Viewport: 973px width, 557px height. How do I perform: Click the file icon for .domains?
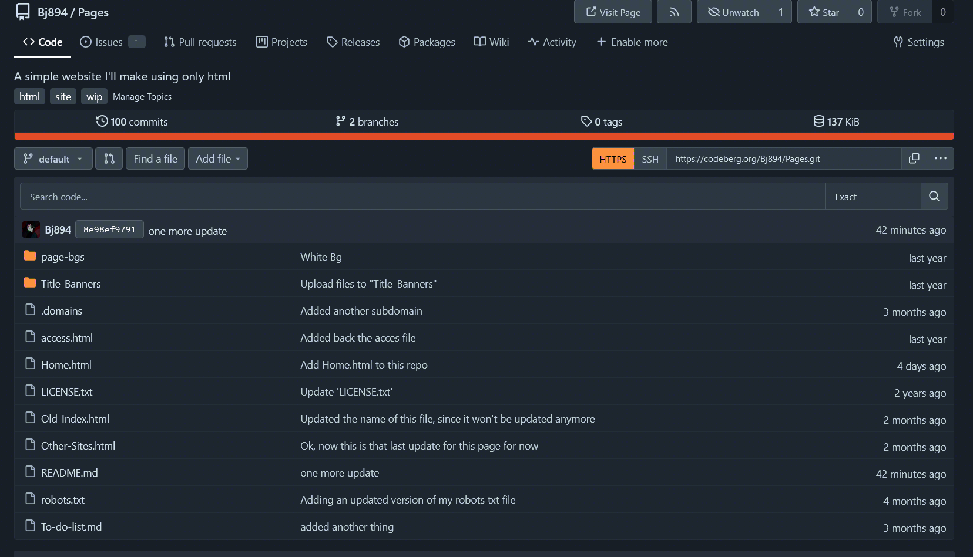(x=31, y=310)
